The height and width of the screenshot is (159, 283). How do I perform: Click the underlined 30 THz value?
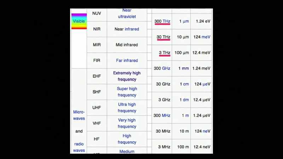point(163,37)
